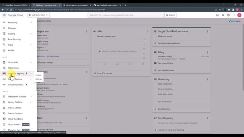
Task: Switch to the gcp-cloudbuild-artifactregistry GitHub tab
Action: tap(108, 5)
